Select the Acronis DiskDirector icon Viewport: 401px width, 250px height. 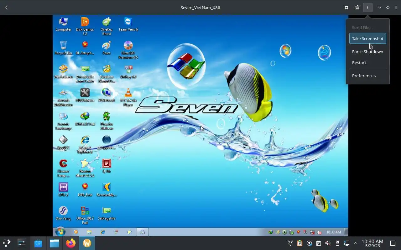[x=63, y=97]
